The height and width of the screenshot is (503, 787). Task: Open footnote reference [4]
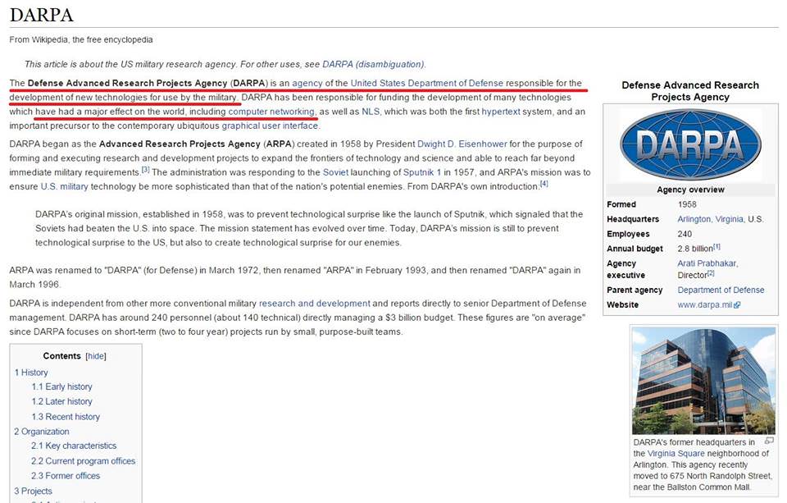click(x=544, y=184)
